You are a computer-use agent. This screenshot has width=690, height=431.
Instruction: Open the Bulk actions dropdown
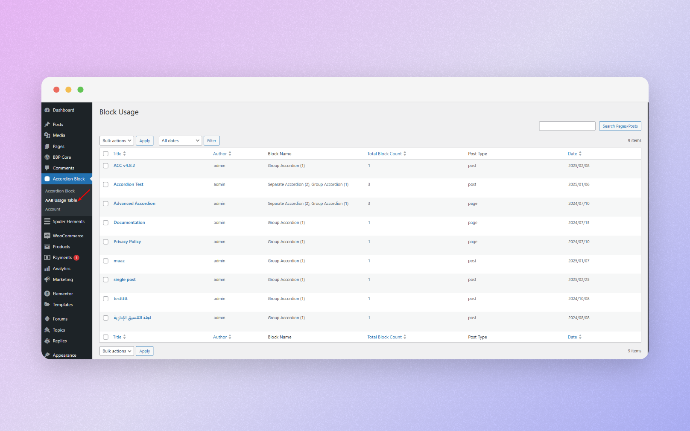click(x=116, y=140)
